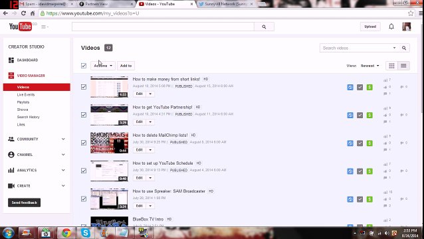Click the YouTube logo

(21, 27)
